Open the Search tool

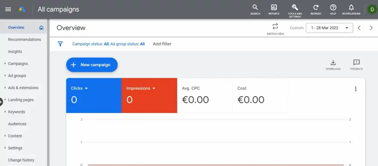255,10
